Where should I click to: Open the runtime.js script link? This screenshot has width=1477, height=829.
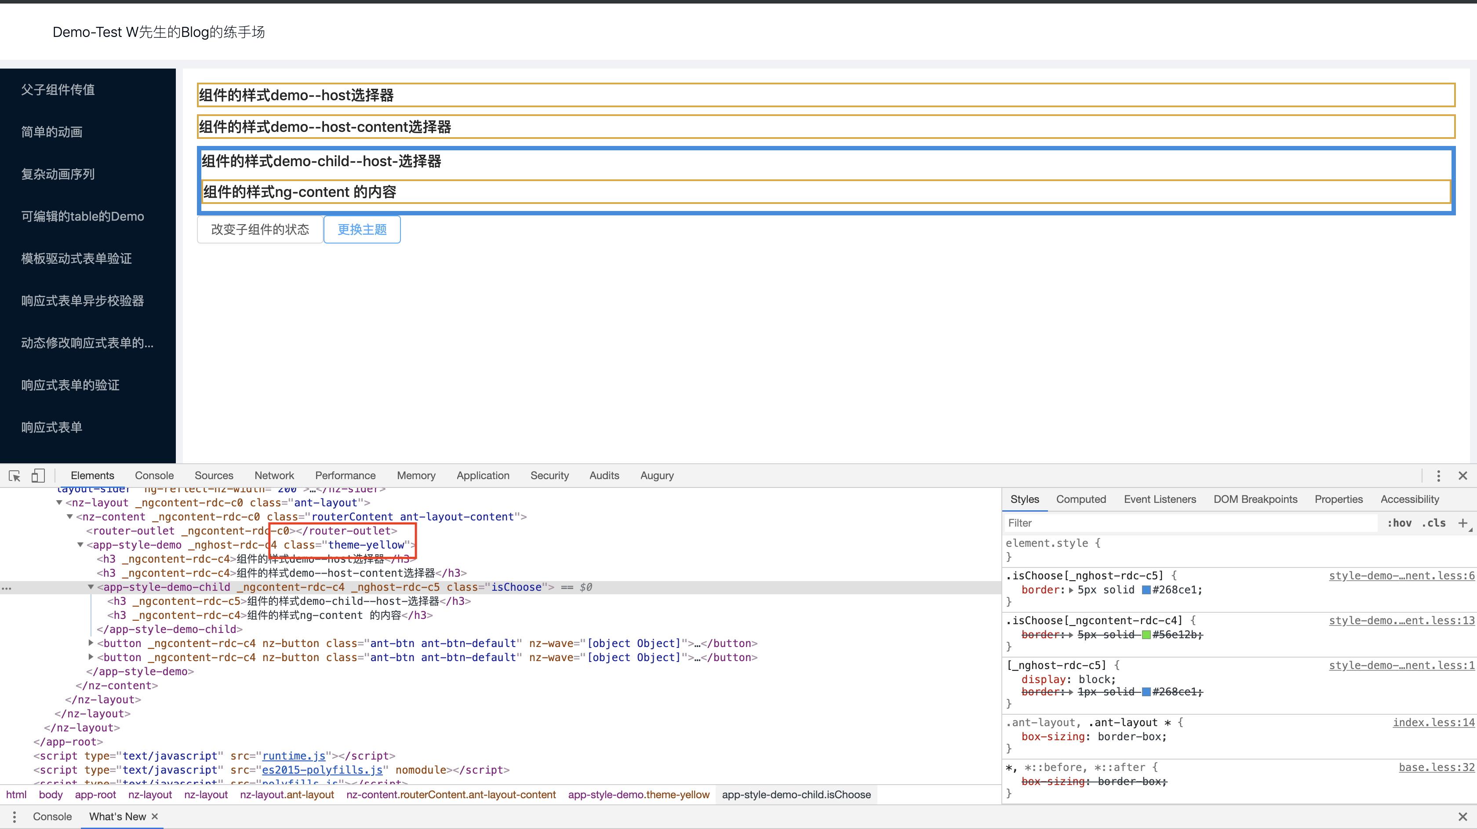click(x=294, y=756)
